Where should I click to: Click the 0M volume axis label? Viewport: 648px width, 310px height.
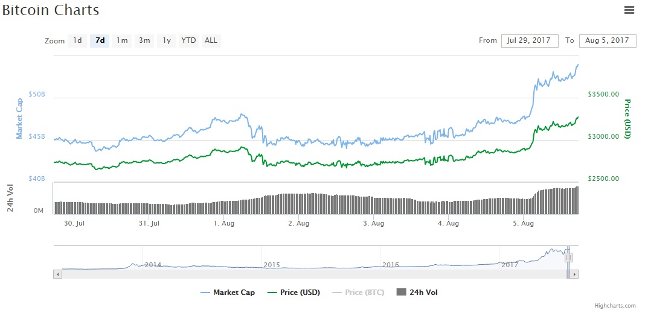coord(39,211)
